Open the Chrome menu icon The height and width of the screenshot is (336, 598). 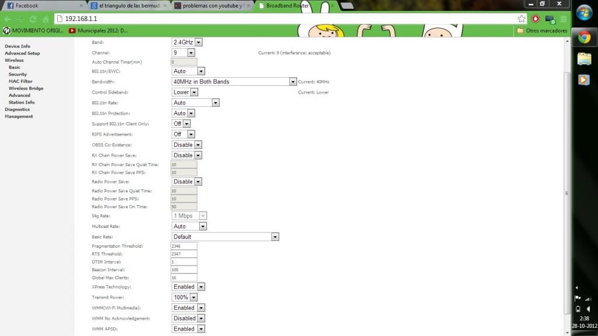pos(564,18)
